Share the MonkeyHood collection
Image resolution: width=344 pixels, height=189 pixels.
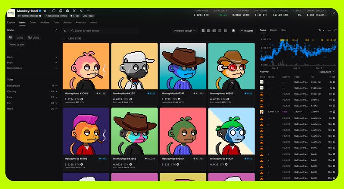click(x=81, y=11)
